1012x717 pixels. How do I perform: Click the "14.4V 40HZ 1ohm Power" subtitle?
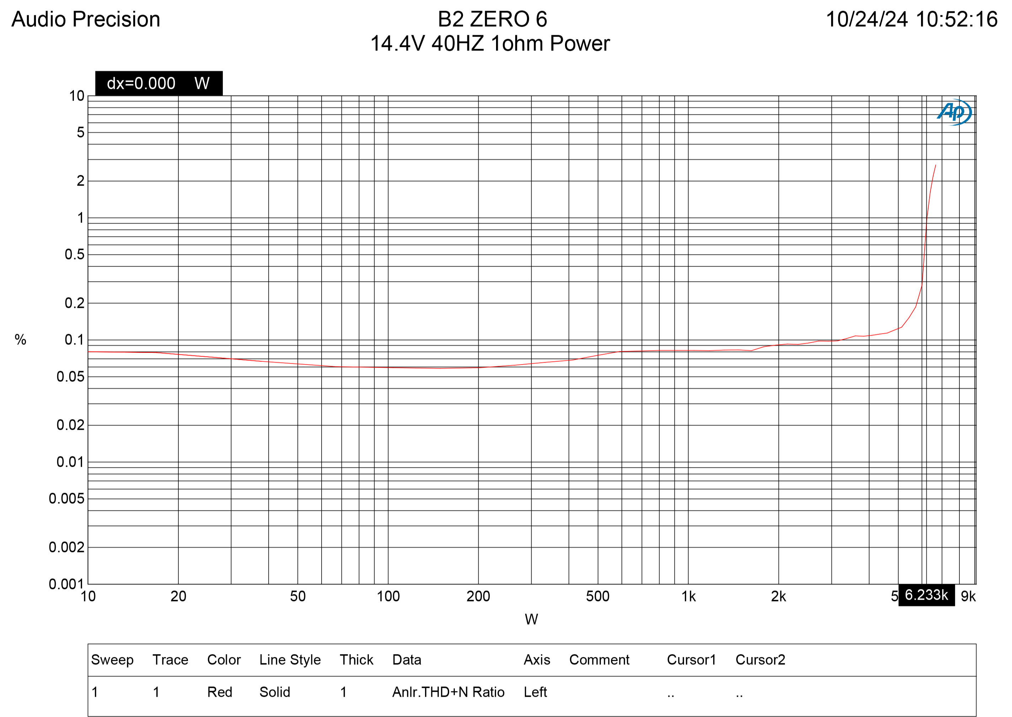(x=490, y=43)
